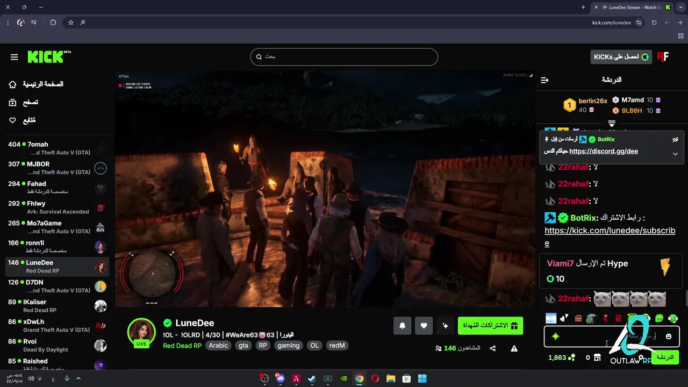Select the gta tag
This screenshot has width=688, height=387.
[x=243, y=346]
